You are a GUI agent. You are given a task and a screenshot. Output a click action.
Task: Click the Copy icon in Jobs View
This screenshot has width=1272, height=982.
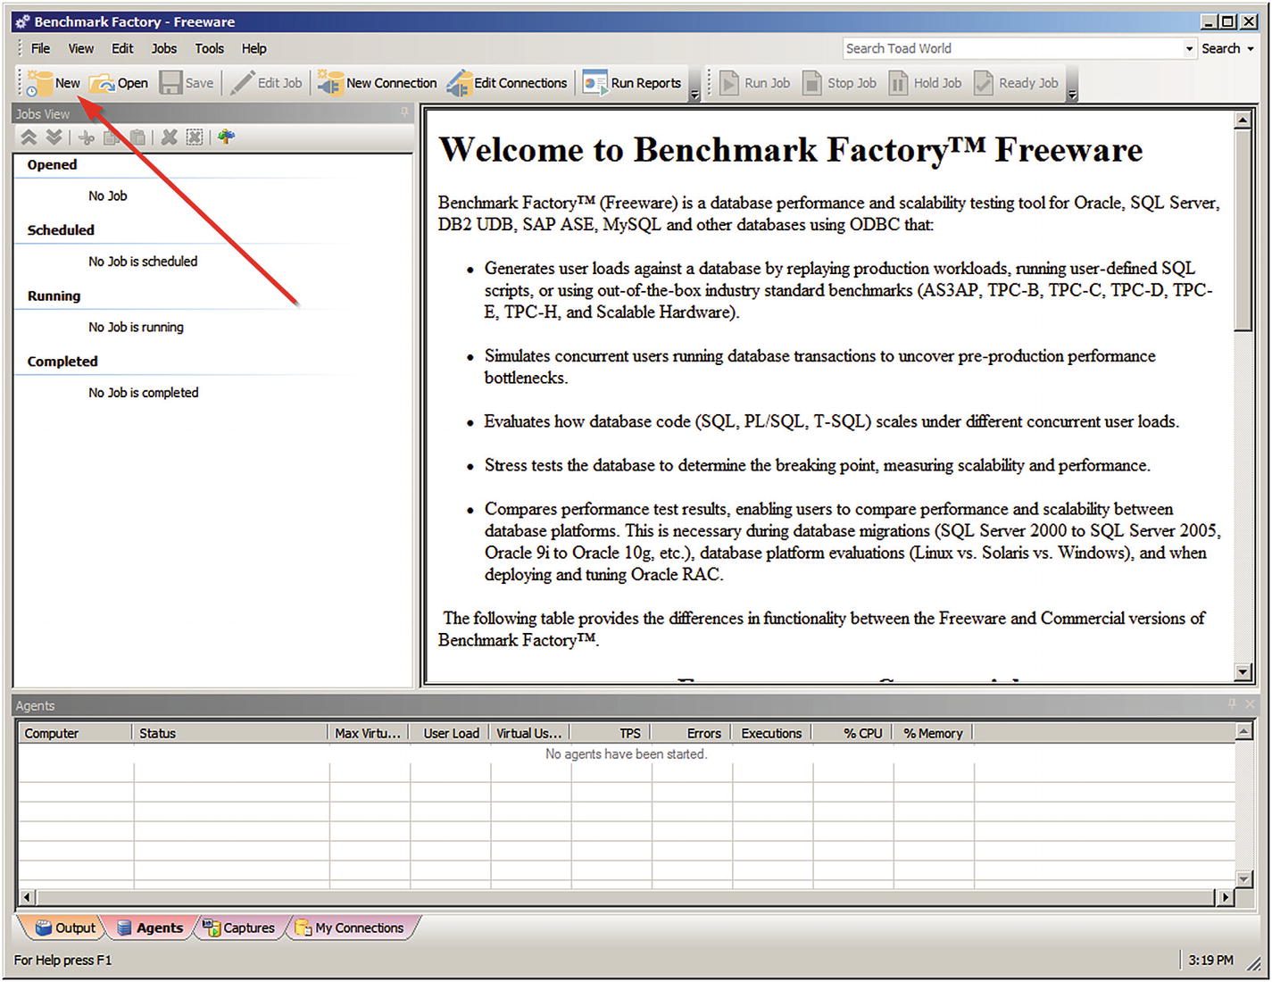[112, 137]
